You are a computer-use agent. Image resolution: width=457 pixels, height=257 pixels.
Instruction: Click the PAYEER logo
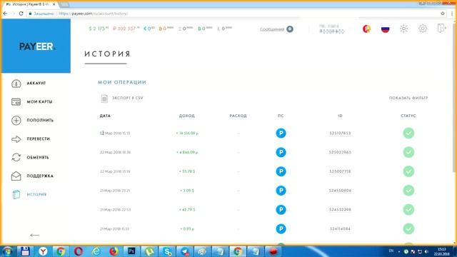pos(37,46)
